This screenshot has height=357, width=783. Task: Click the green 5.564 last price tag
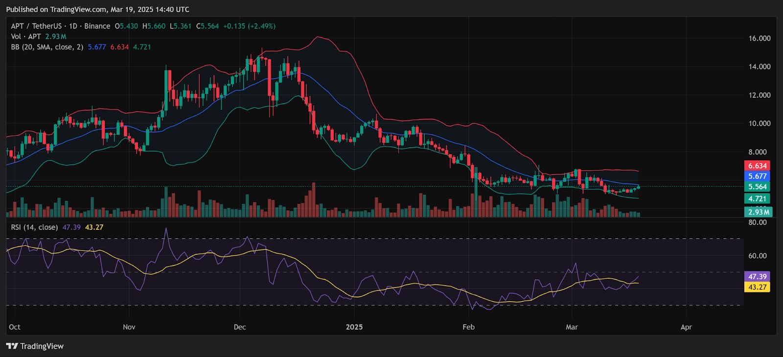pyautogui.click(x=757, y=186)
